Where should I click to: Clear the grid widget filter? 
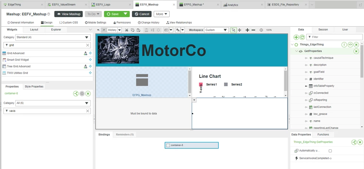click(x=88, y=45)
